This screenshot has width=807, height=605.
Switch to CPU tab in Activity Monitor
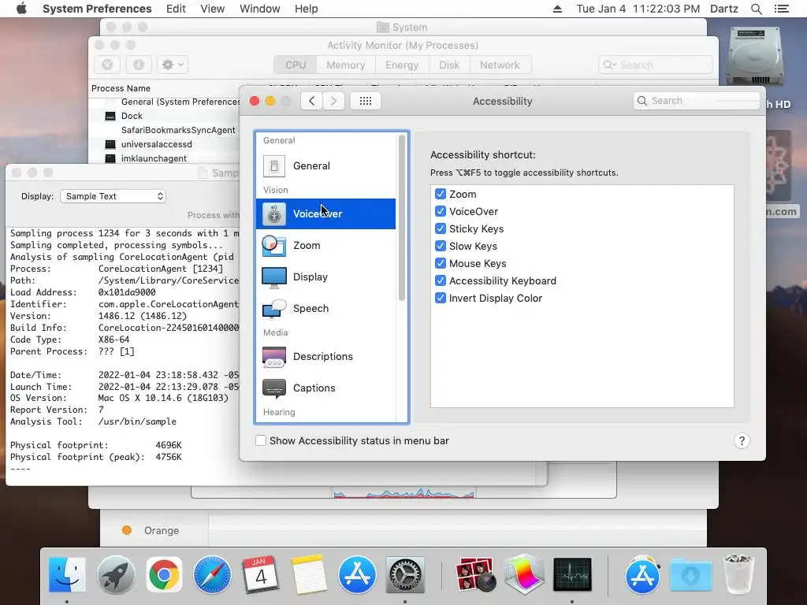click(296, 65)
